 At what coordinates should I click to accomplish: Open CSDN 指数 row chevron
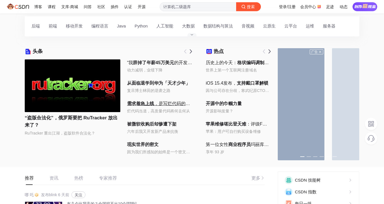pos(350,192)
